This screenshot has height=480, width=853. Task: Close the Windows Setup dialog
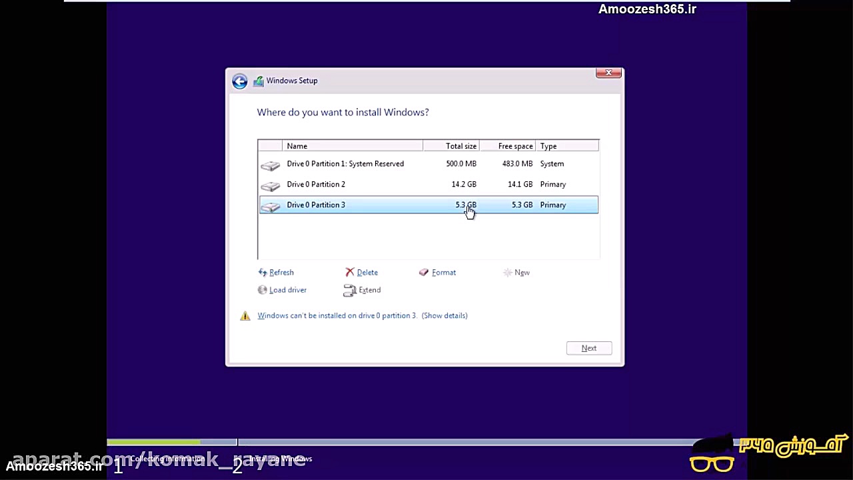coord(608,73)
